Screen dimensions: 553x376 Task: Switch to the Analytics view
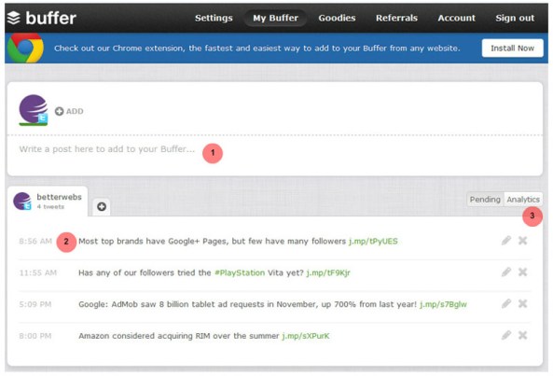[x=523, y=200]
